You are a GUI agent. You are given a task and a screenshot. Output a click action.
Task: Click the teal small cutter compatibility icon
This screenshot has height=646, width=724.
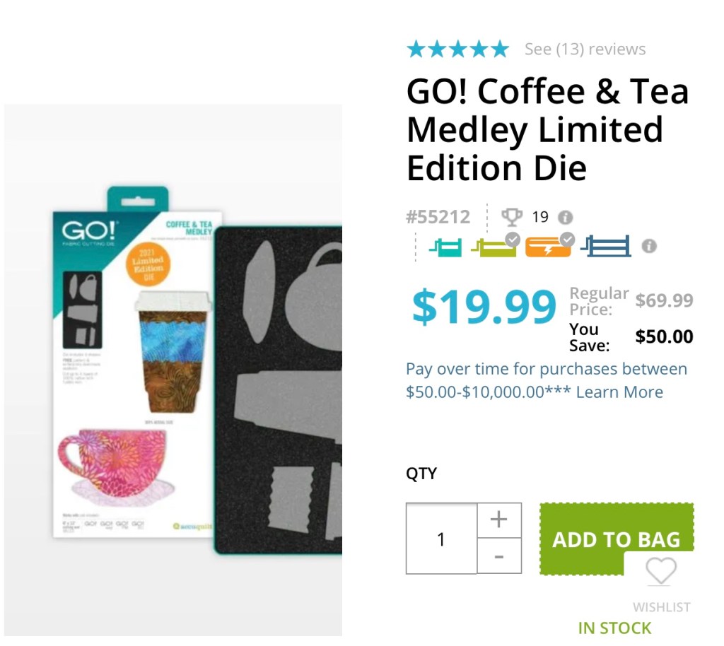pos(445,247)
